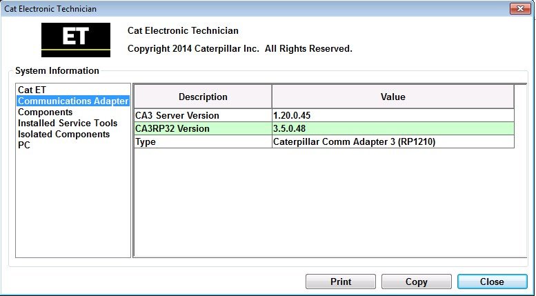536x296 pixels.
Task: Open the PC system information
Action: click(24, 145)
